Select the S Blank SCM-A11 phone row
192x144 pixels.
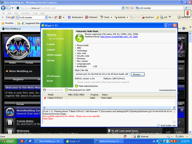click(109, 98)
